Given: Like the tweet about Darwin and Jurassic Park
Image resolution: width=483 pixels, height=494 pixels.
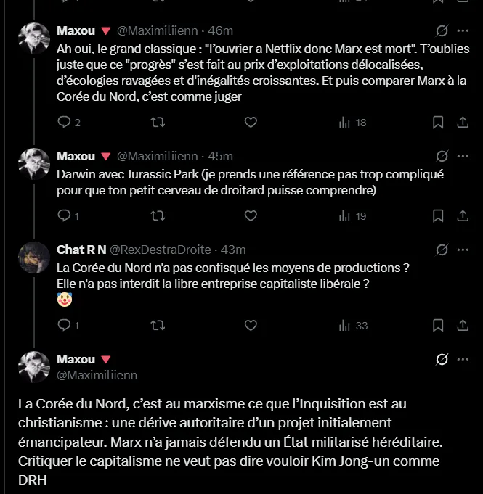Looking at the screenshot, I should point(251,216).
